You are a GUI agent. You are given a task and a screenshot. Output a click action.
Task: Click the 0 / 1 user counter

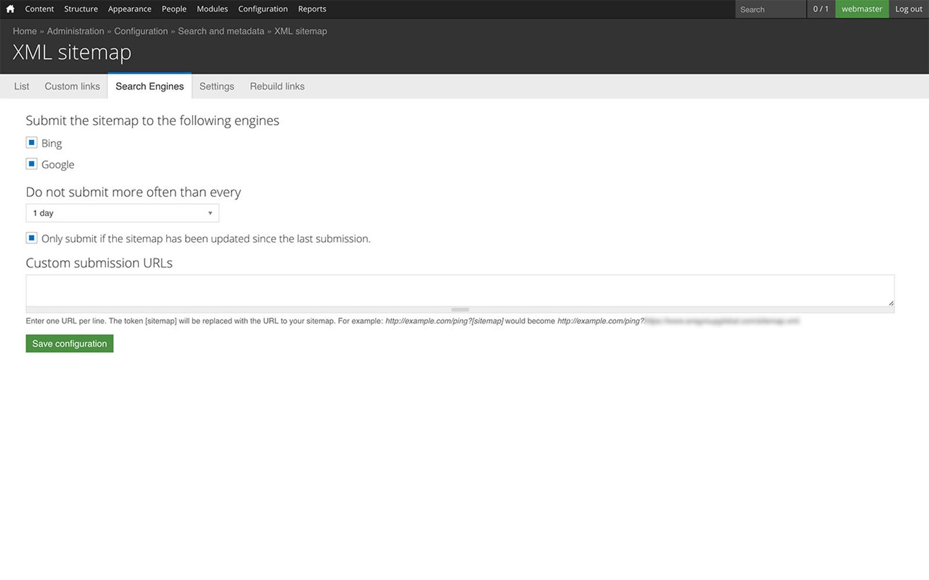coord(821,9)
